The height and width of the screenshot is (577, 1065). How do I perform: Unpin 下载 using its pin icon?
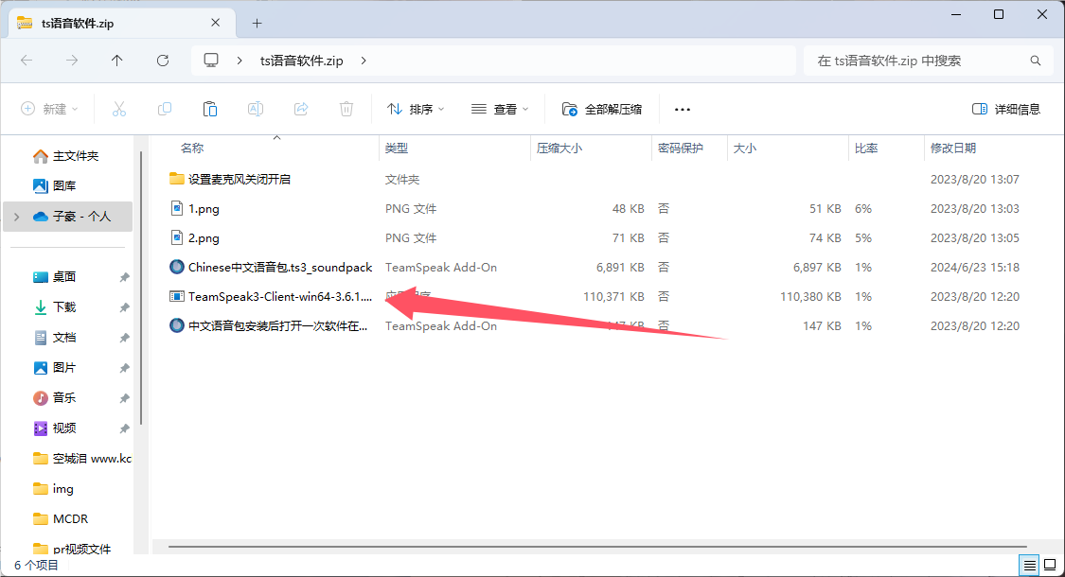tap(124, 307)
